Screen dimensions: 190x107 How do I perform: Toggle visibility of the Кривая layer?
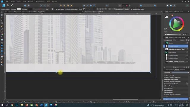click(187, 43)
